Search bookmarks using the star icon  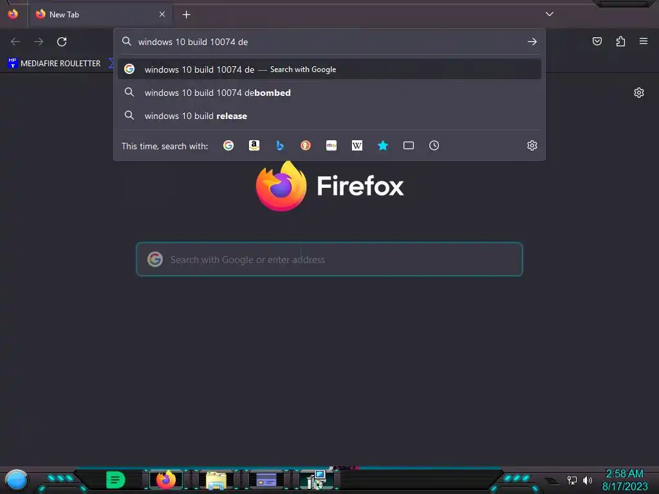(x=382, y=145)
